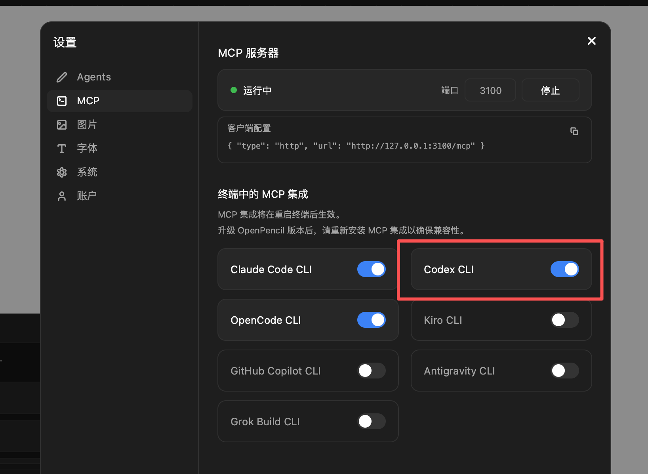Click the terminal icon beside MCP
The height and width of the screenshot is (474, 648).
pyautogui.click(x=62, y=101)
